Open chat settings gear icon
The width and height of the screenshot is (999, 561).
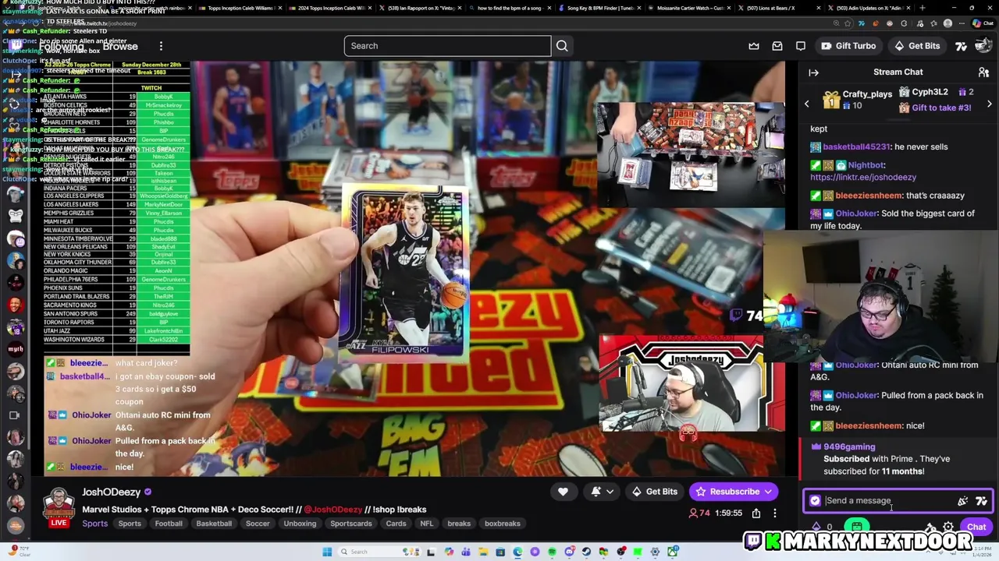948,527
